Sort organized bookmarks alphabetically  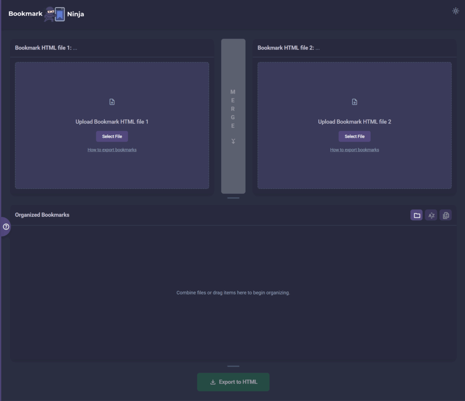coord(431,215)
